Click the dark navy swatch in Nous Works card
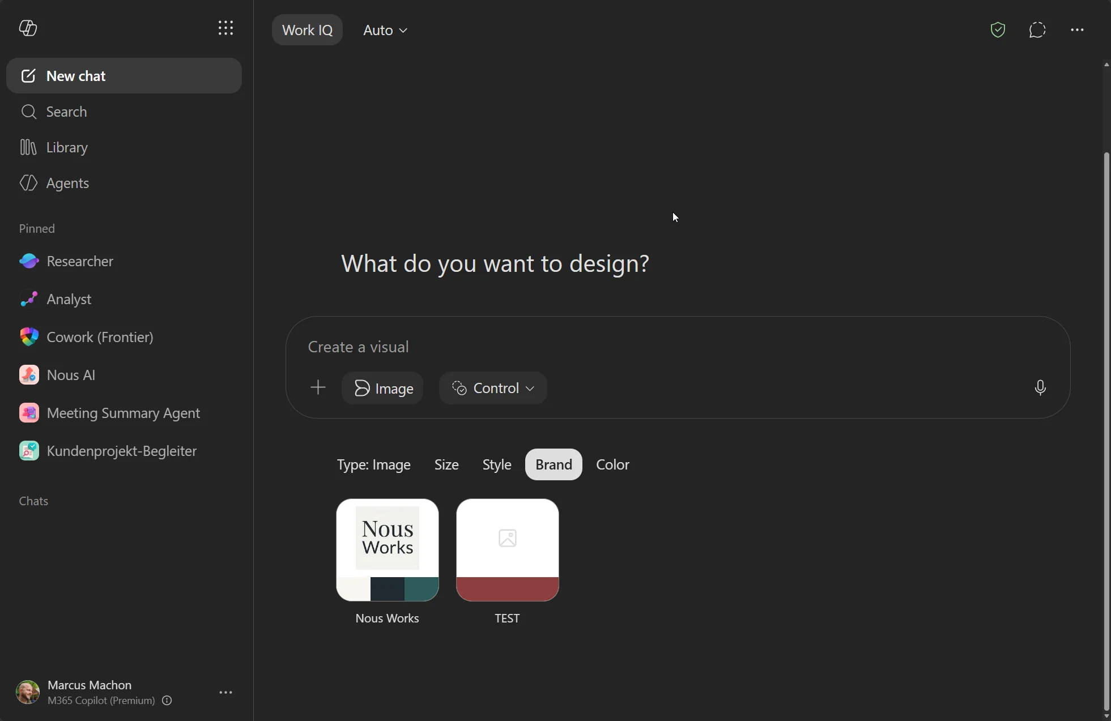Image resolution: width=1111 pixels, height=721 pixels. pos(388,589)
